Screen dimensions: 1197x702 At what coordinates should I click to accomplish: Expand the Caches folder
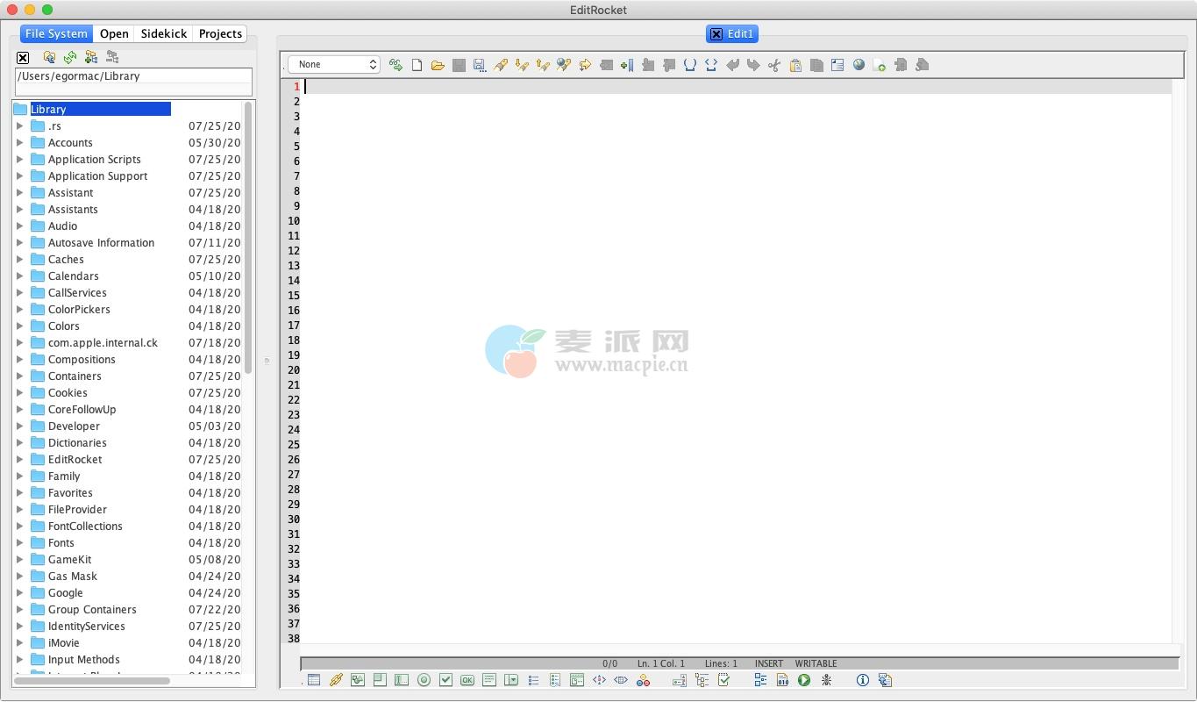[x=19, y=260]
